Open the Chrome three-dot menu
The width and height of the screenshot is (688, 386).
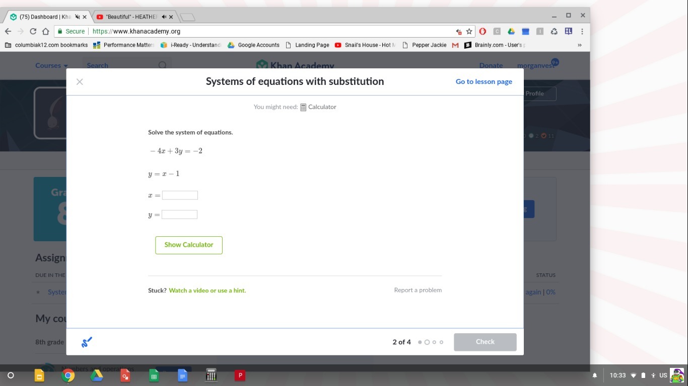click(582, 31)
